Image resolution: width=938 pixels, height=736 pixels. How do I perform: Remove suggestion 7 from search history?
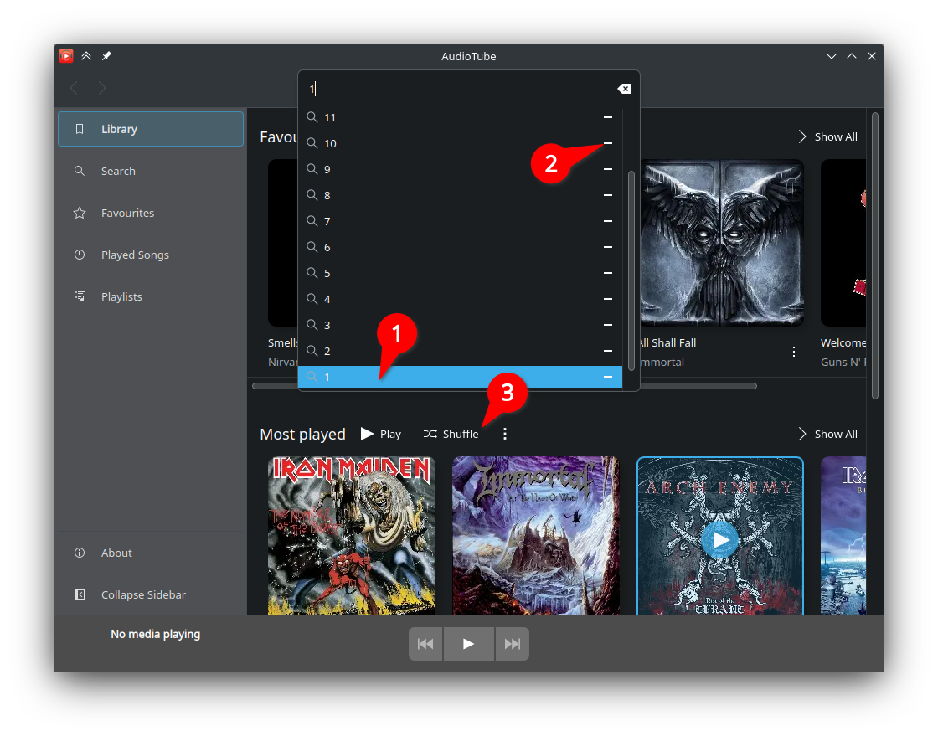pyautogui.click(x=608, y=221)
